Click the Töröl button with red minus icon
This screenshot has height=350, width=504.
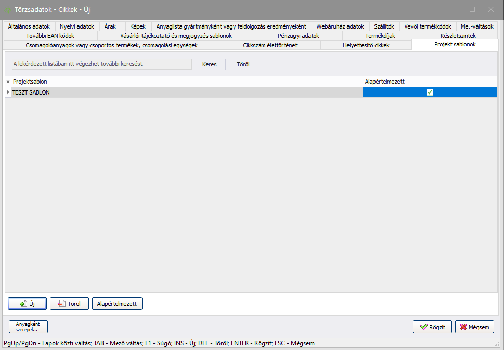(x=69, y=304)
